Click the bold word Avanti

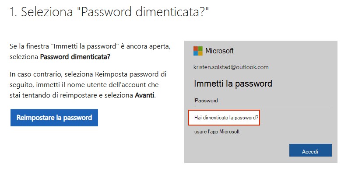coord(146,95)
